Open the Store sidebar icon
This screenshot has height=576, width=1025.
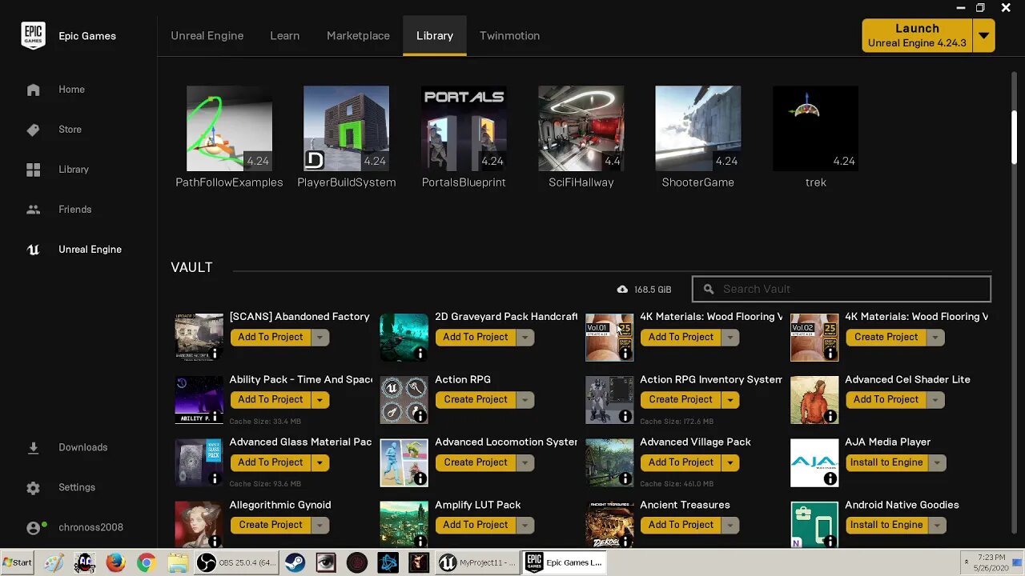pos(33,130)
